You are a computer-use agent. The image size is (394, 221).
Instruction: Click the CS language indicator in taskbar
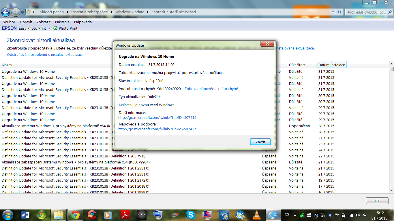pos(287,215)
